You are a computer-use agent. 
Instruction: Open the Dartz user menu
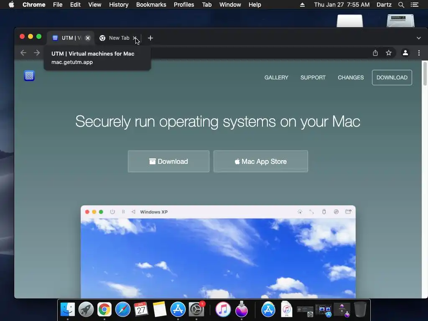coord(384,5)
